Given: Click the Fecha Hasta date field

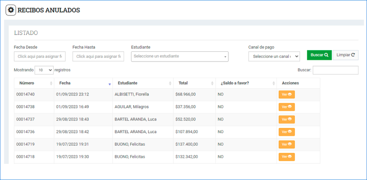Looking at the screenshot, I should 98,56.
